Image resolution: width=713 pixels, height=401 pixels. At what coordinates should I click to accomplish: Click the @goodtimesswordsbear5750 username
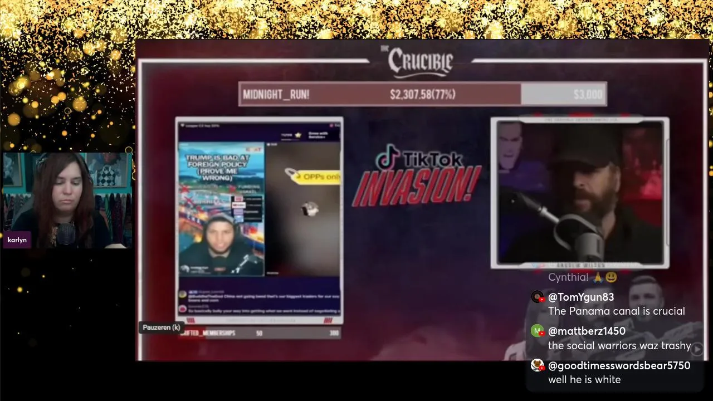click(x=619, y=366)
